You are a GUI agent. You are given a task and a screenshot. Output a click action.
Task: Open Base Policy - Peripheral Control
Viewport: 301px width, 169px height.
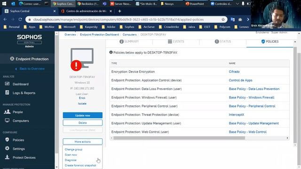coord(252,106)
